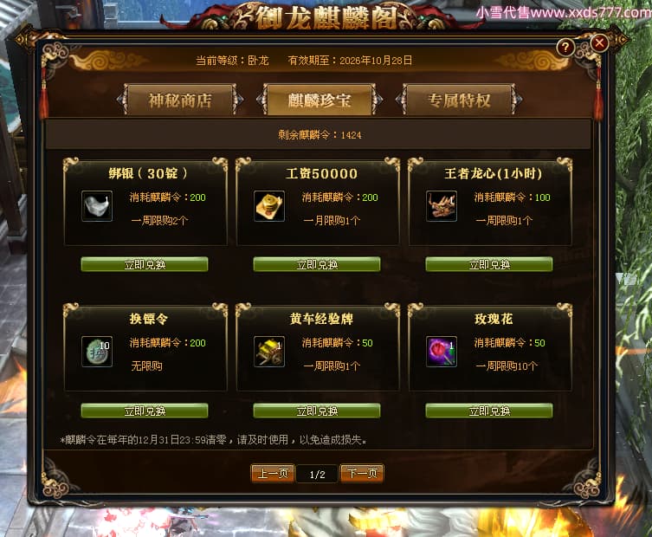
Task: Exchange 换镖令 via 立即兑换 button
Action: [145, 411]
